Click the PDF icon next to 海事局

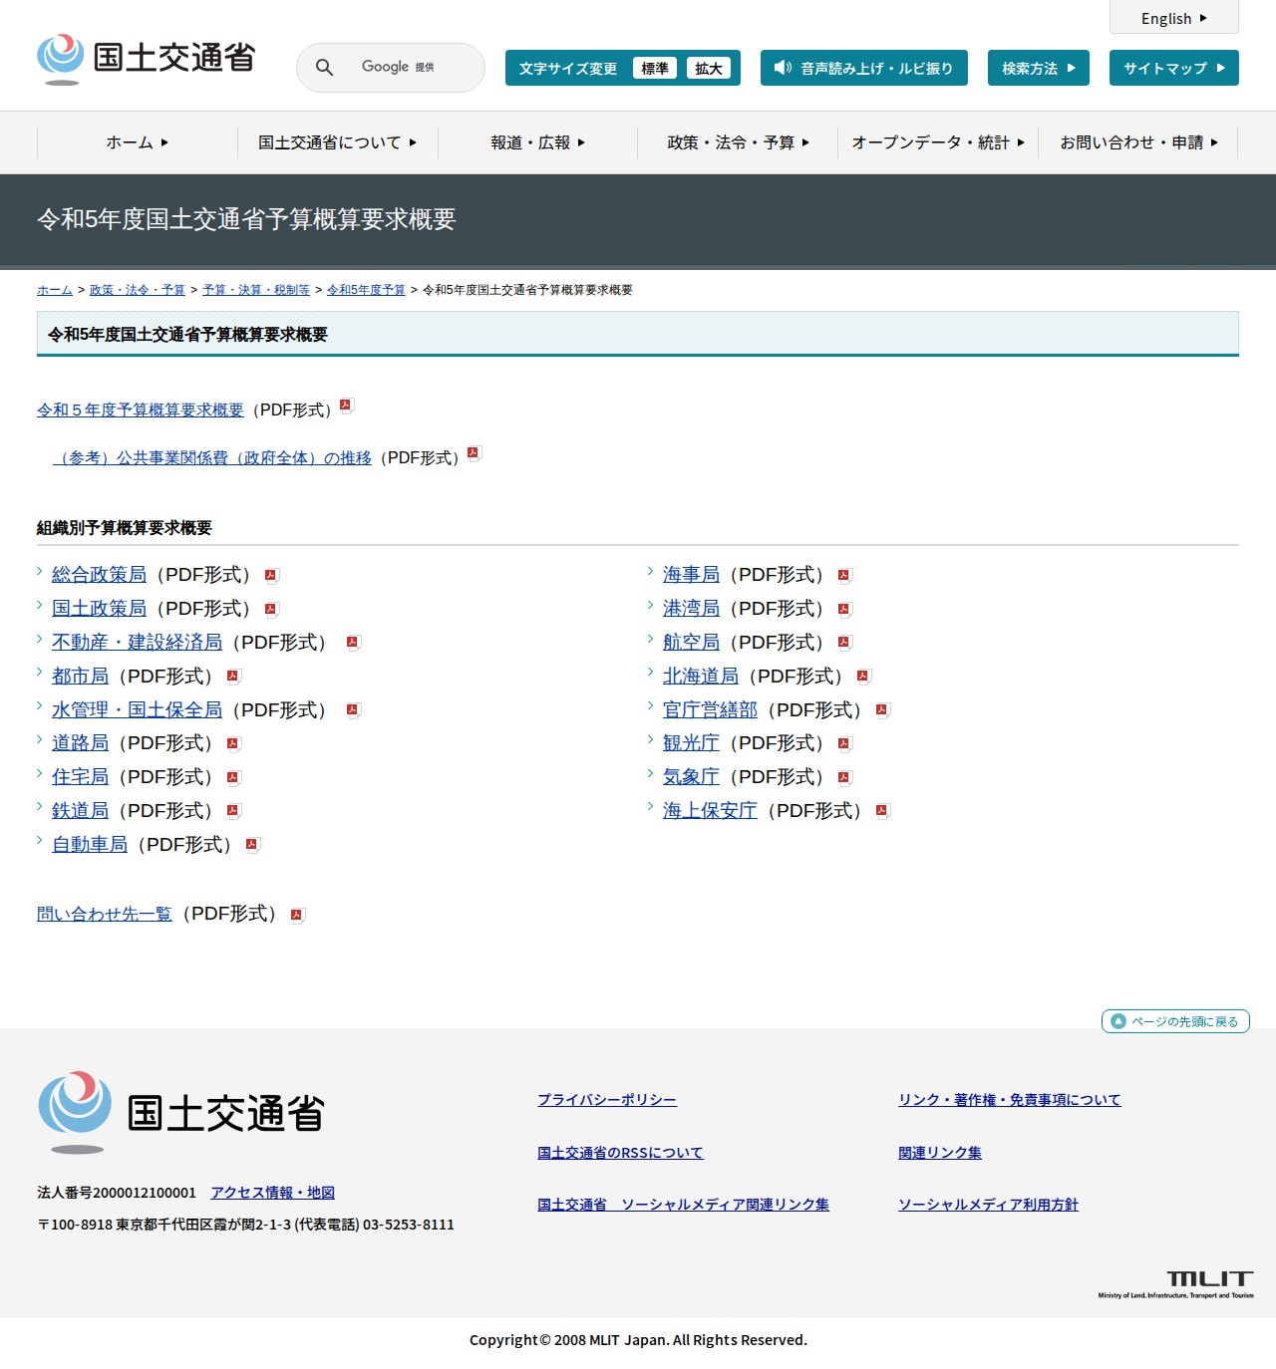(x=844, y=575)
